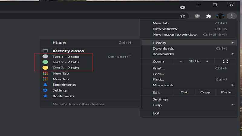242x136 pixels.
Task: Open the uBlock Origin extension icon
Action: click(197, 16)
